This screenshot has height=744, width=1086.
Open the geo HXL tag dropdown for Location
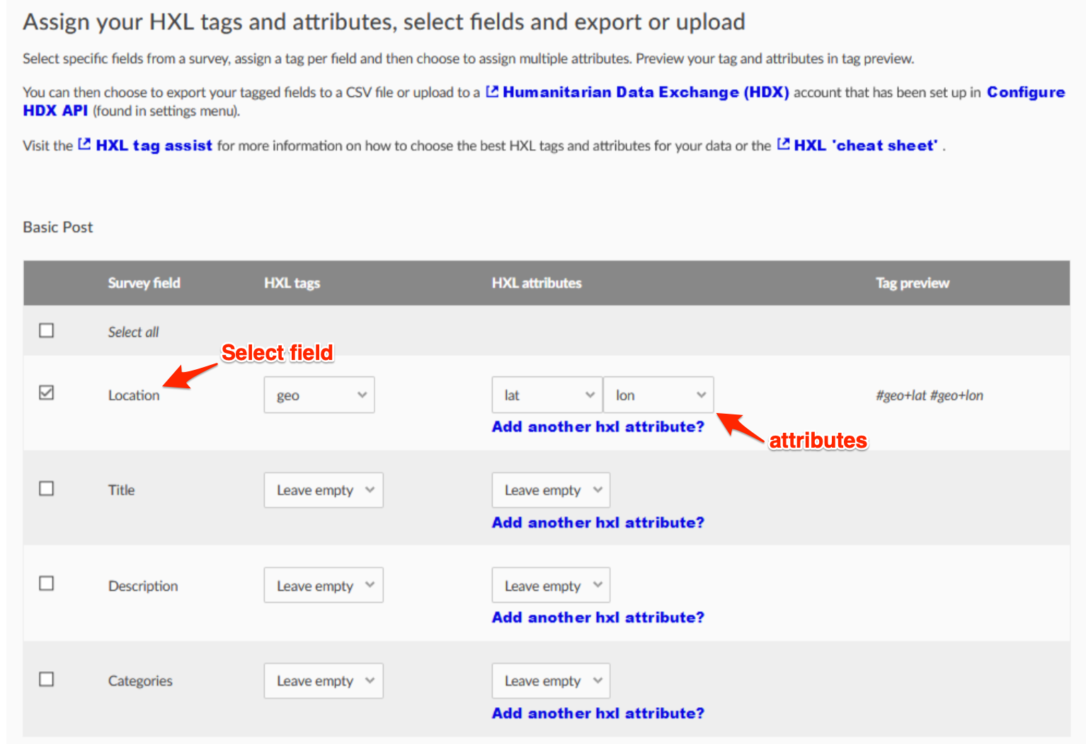pyautogui.click(x=319, y=395)
